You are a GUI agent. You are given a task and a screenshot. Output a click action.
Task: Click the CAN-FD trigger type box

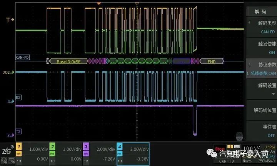tap(227, 161)
